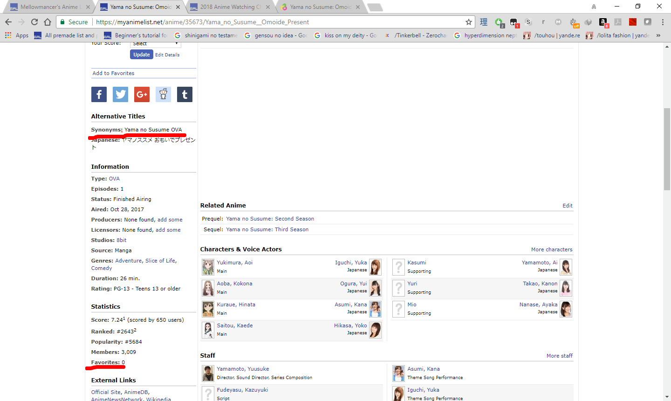This screenshot has height=401, width=671.
Task: Close the 2018 Anime Watching tab
Action: 268,7
